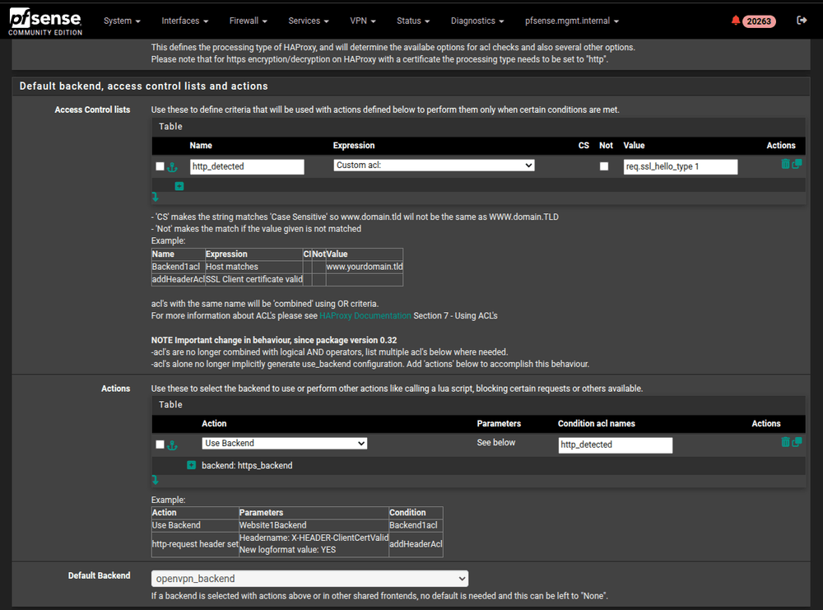Click the 'Access Control lists' label
The height and width of the screenshot is (610, 823).
pyautogui.click(x=92, y=109)
